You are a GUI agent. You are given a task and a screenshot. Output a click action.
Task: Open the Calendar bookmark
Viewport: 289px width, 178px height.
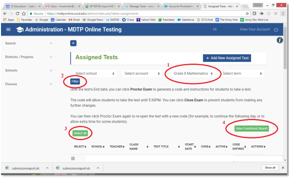(58, 20)
